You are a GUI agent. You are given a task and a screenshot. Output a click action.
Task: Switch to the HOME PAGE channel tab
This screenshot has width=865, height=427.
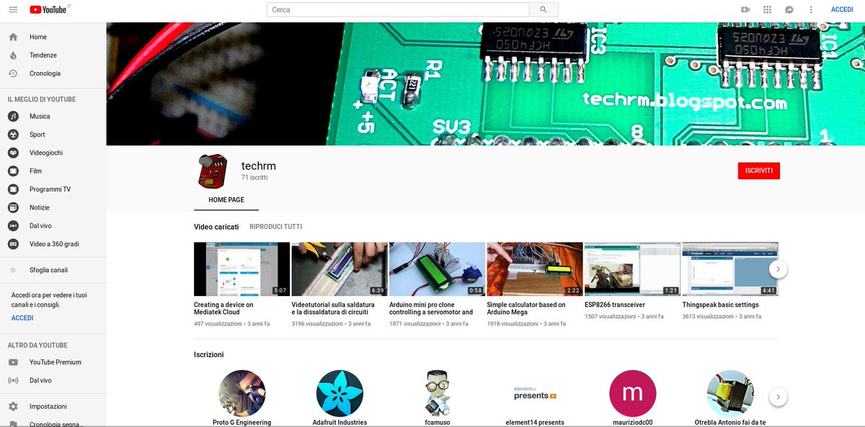[x=226, y=199]
